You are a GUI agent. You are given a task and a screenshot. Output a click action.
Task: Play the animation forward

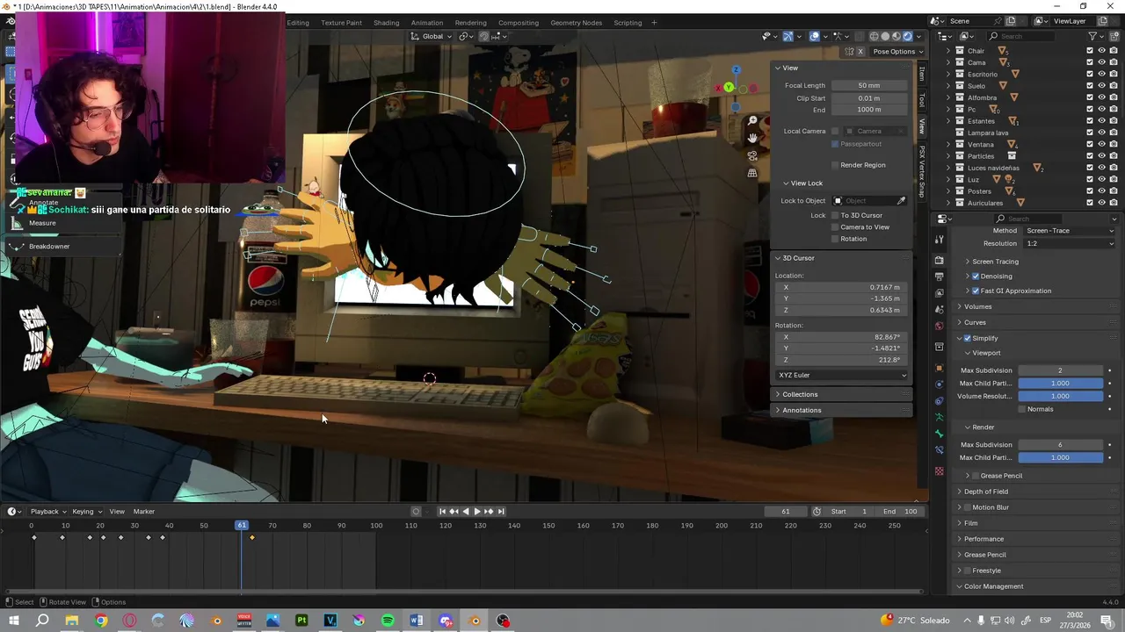coord(477,512)
